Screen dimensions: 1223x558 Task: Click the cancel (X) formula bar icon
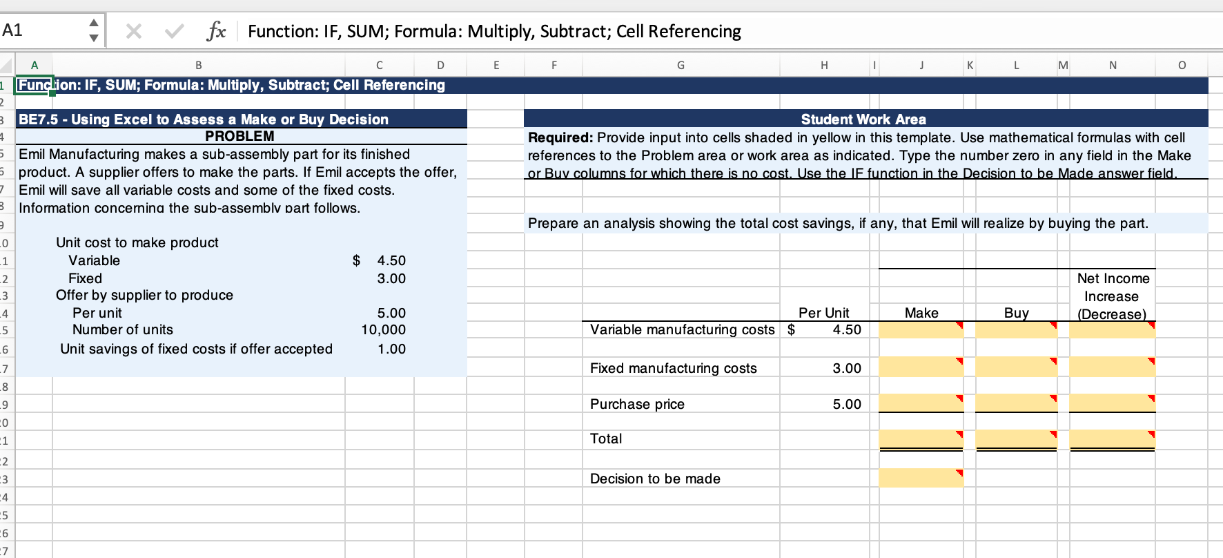click(134, 31)
